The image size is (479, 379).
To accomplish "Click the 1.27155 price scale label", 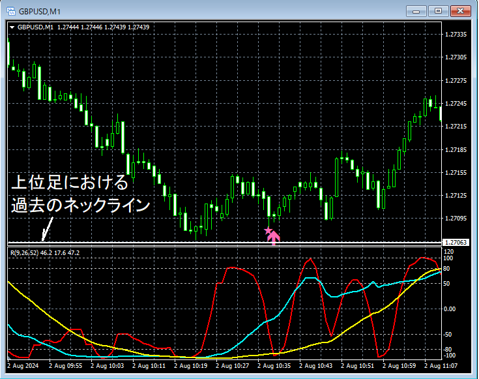I will pos(456,173).
